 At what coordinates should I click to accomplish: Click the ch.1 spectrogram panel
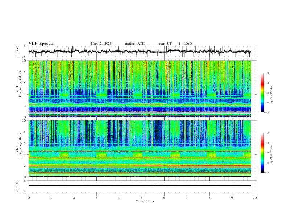point(140,89)
